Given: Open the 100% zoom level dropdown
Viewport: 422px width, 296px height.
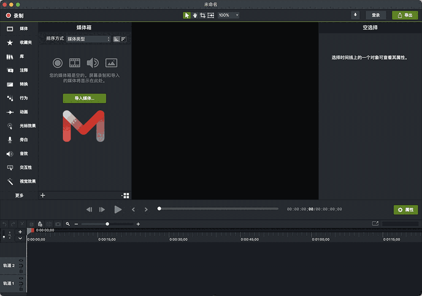Looking at the screenshot, I should [x=227, y=15].
